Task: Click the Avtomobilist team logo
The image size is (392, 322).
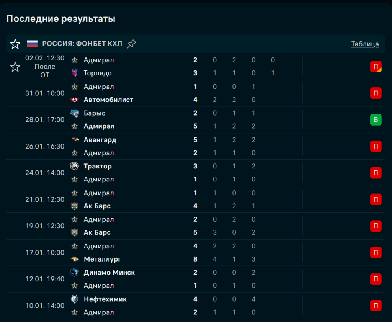Action: 75,100
